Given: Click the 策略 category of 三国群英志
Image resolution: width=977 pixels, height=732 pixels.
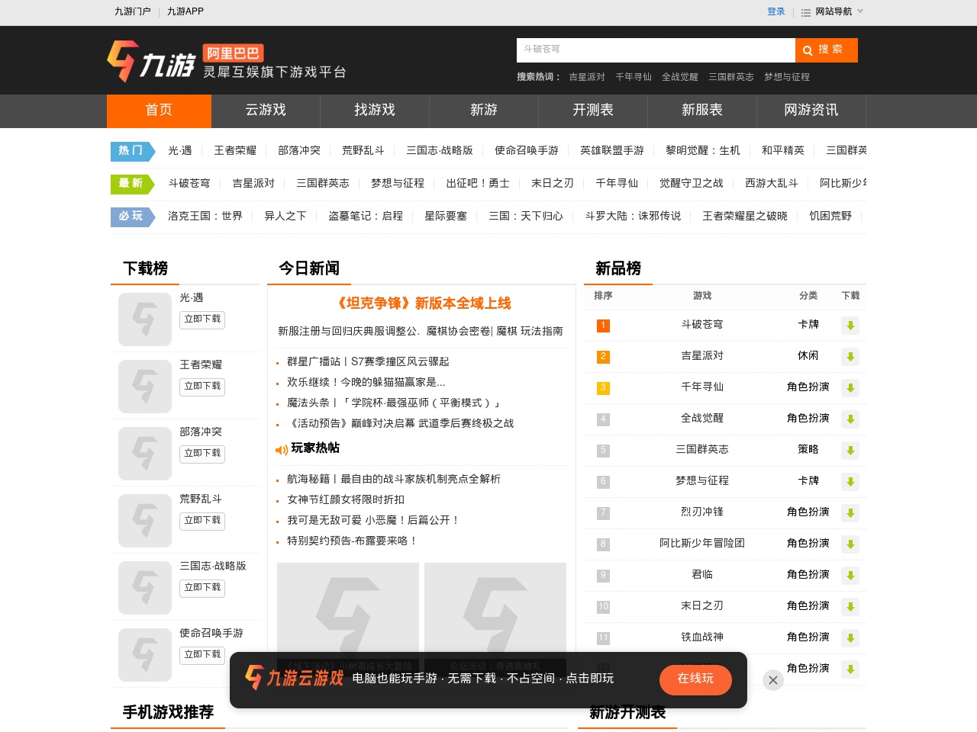Looking at the screenshot, I should [808, 450].
